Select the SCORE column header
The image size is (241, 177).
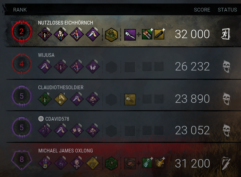(202, 10)
